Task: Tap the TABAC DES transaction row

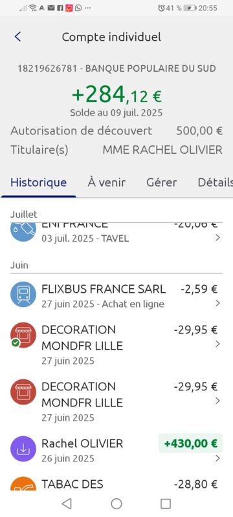Action: [x=116, y=483]
